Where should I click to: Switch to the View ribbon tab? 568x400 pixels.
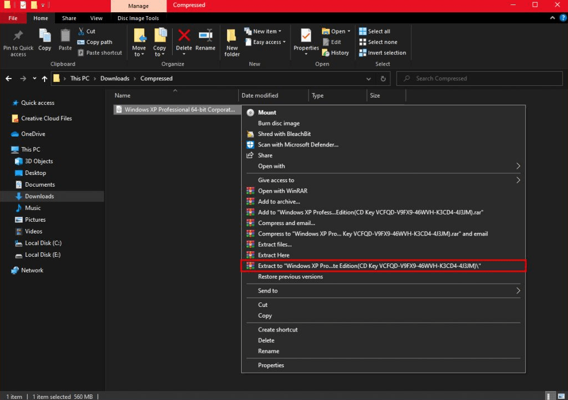click(96, 18)
